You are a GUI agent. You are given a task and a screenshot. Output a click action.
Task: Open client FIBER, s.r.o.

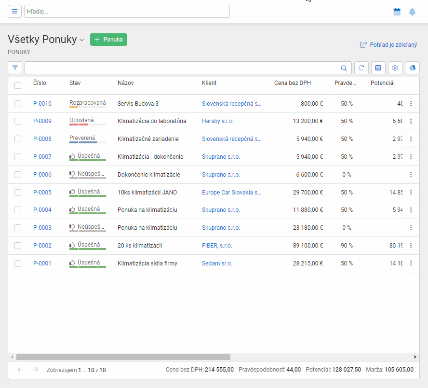(217, 245)
